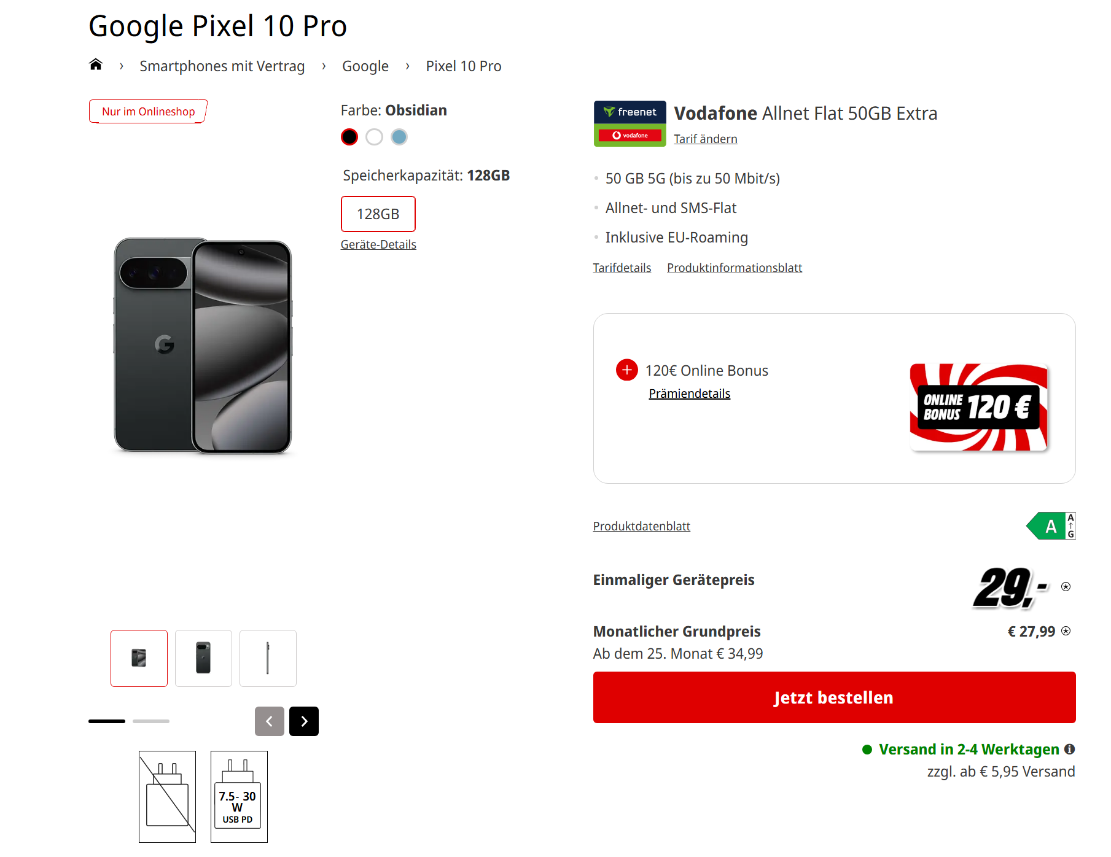The width and height of the screenshot is (1111, 857).
Task: Open the energy label A badge
Action: coord(1051,526)
